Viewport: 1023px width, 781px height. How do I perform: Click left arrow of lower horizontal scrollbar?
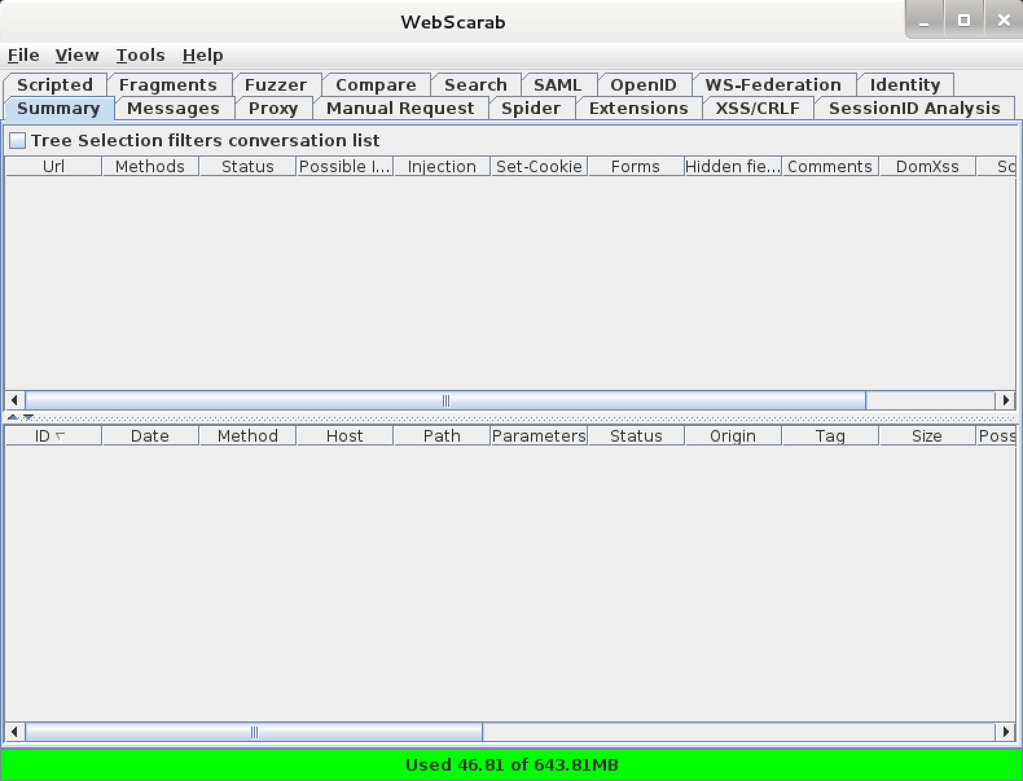click(14, 732)
